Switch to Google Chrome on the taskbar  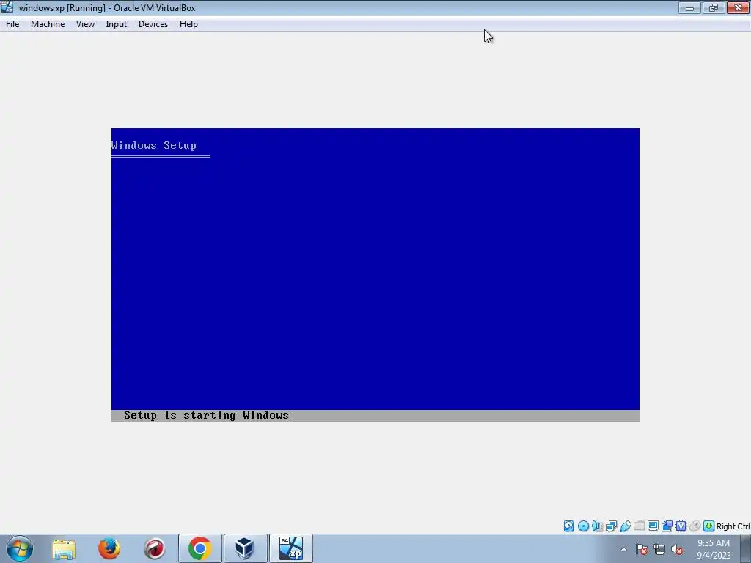(200, 548)
